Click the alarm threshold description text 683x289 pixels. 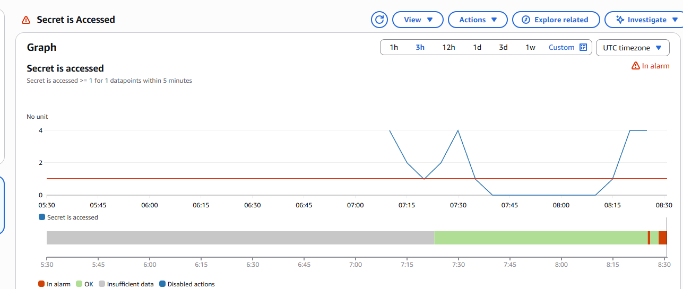click(x=109, y=81)
